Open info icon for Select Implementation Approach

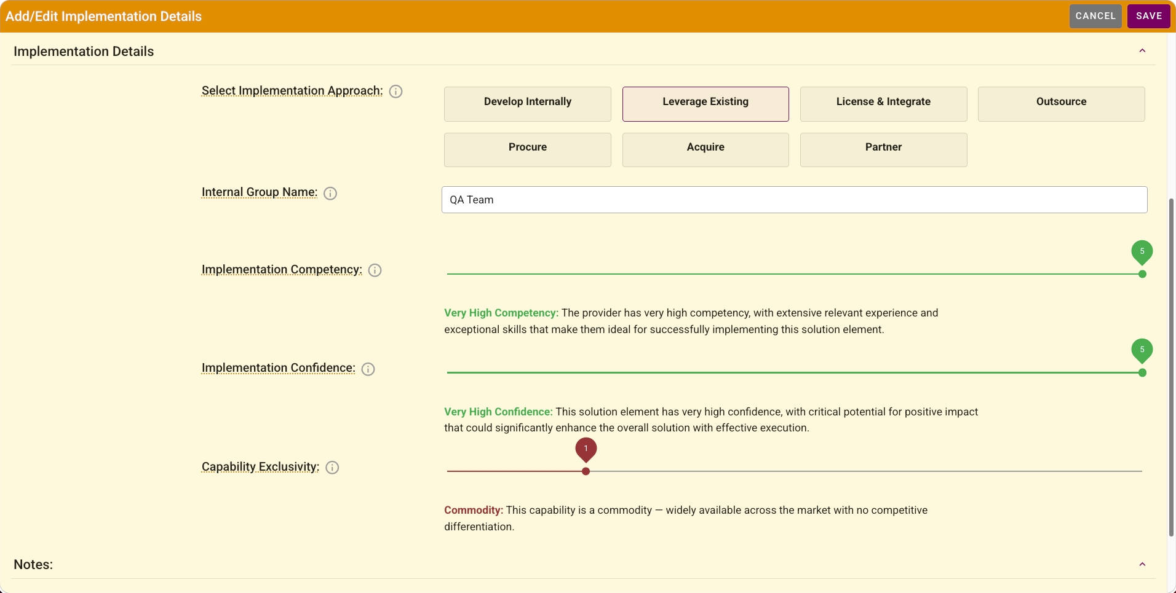pos(396,92)
